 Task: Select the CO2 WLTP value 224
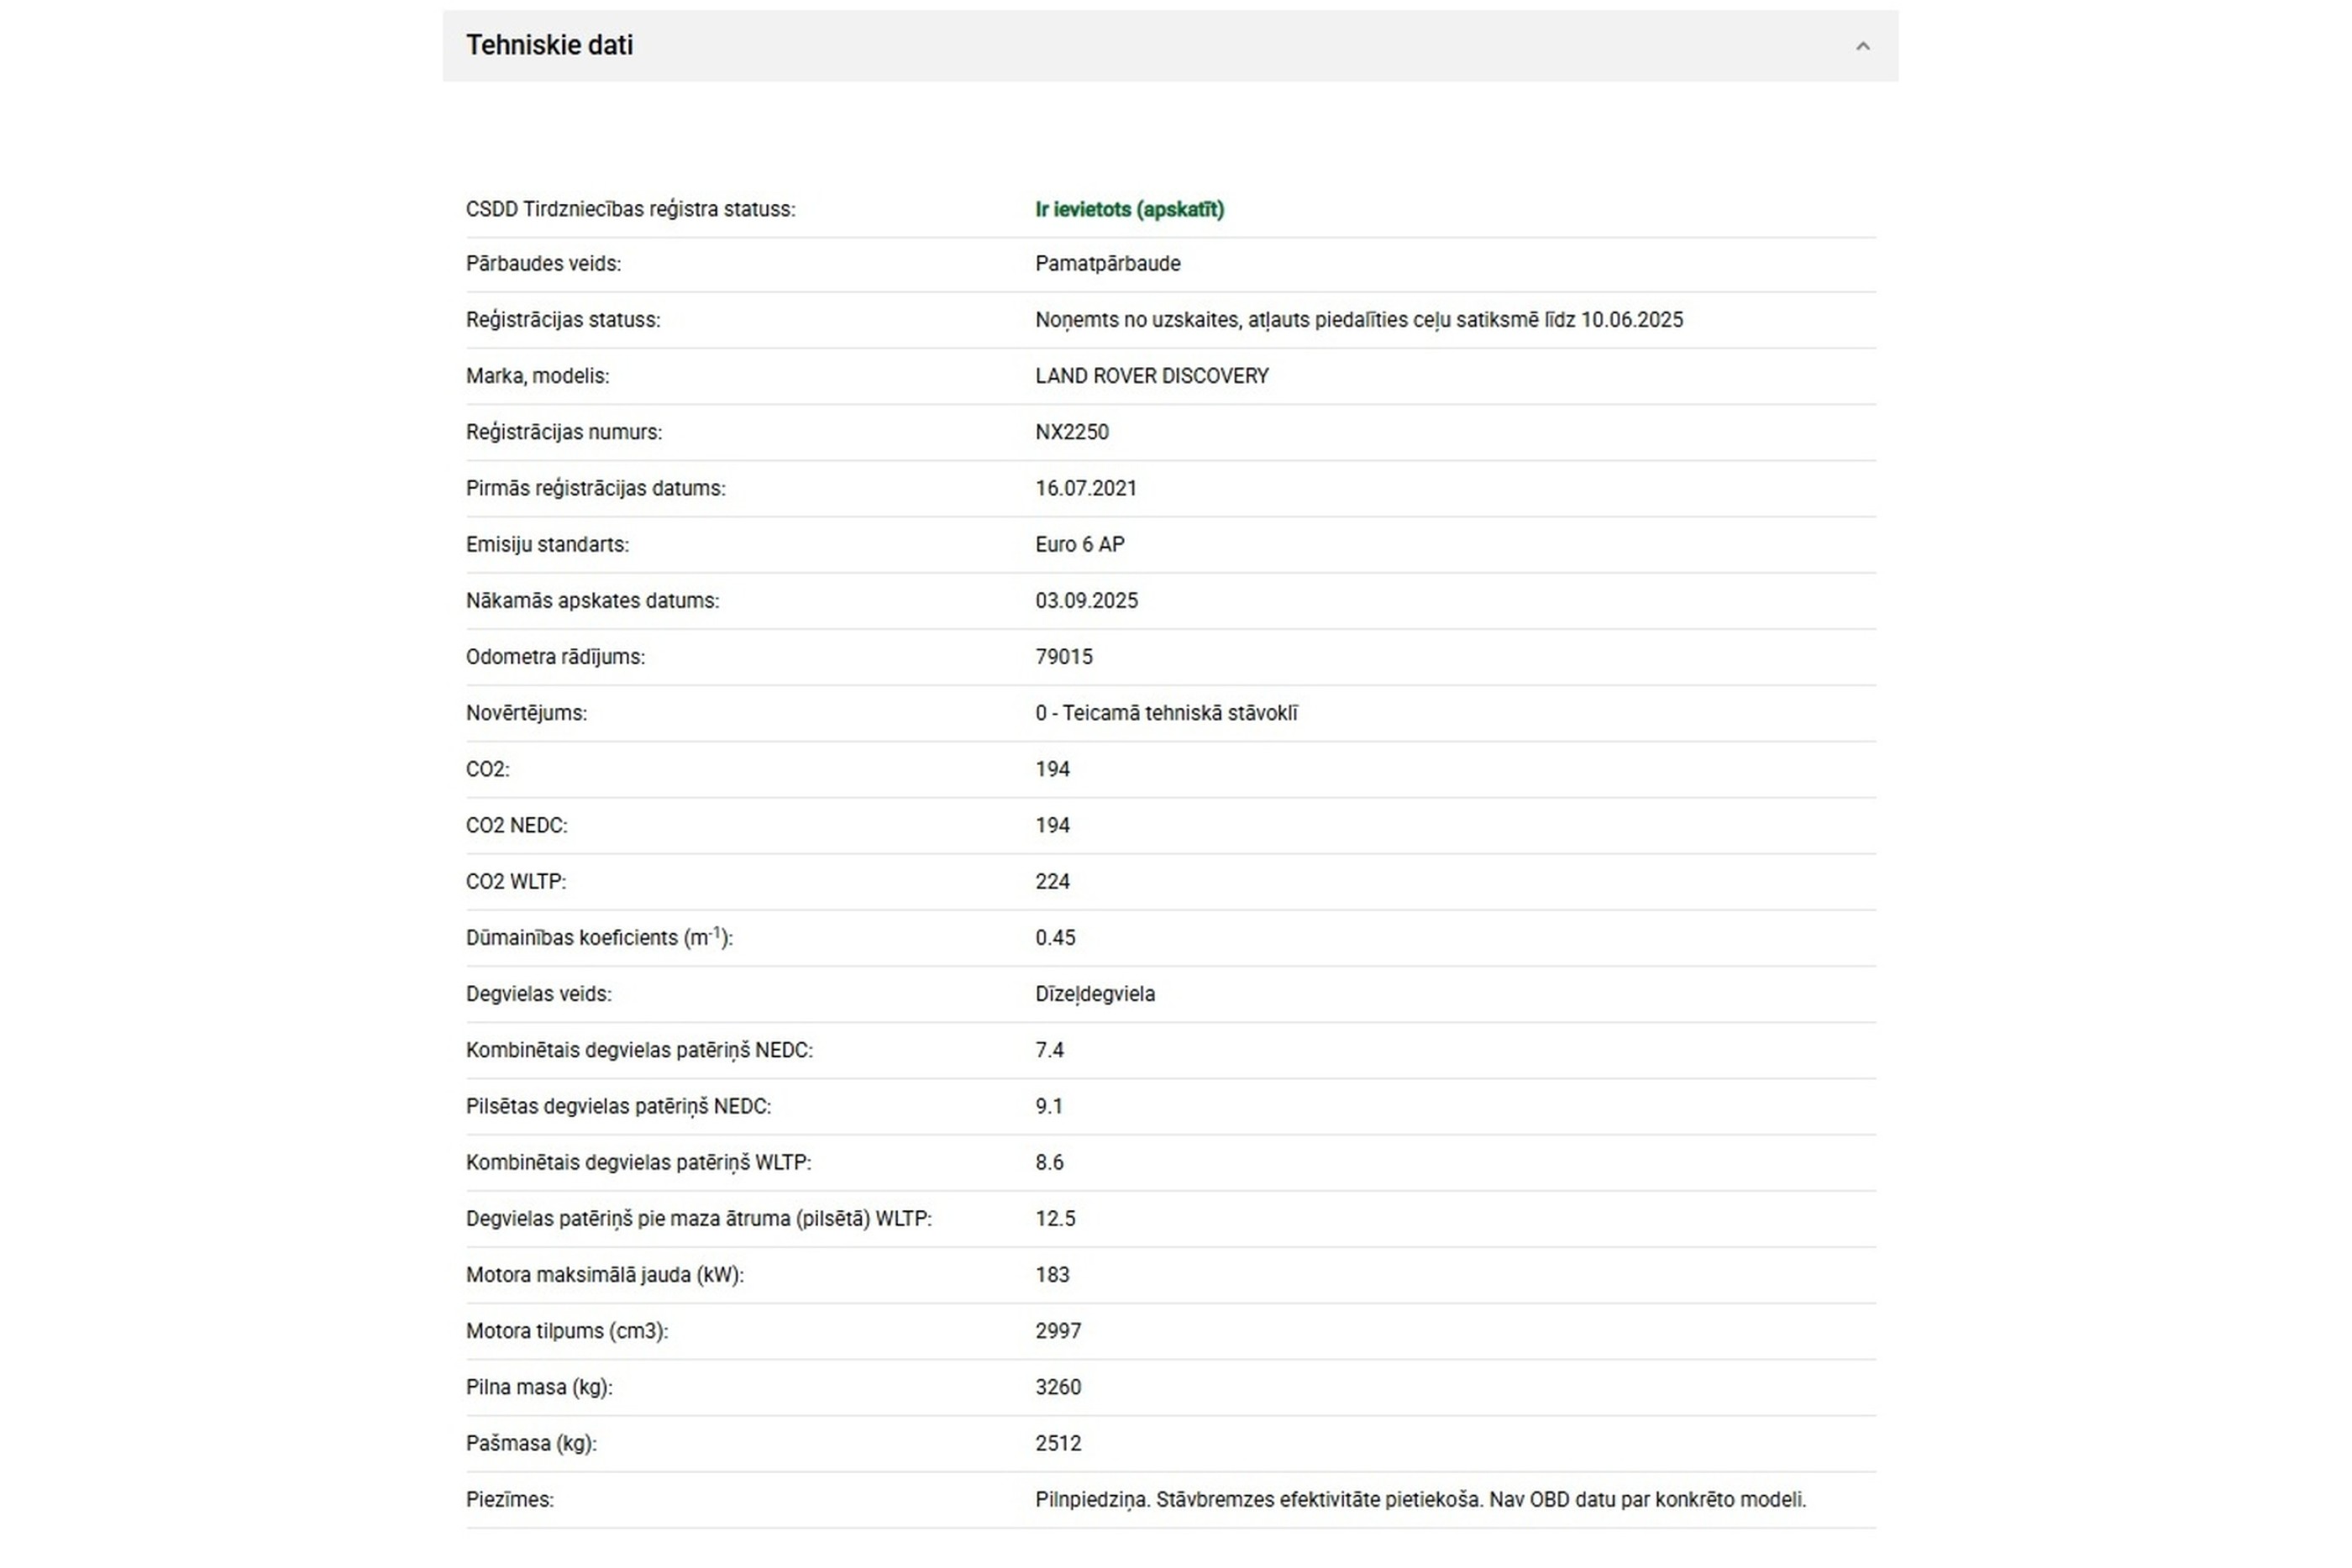(1052, 881)
